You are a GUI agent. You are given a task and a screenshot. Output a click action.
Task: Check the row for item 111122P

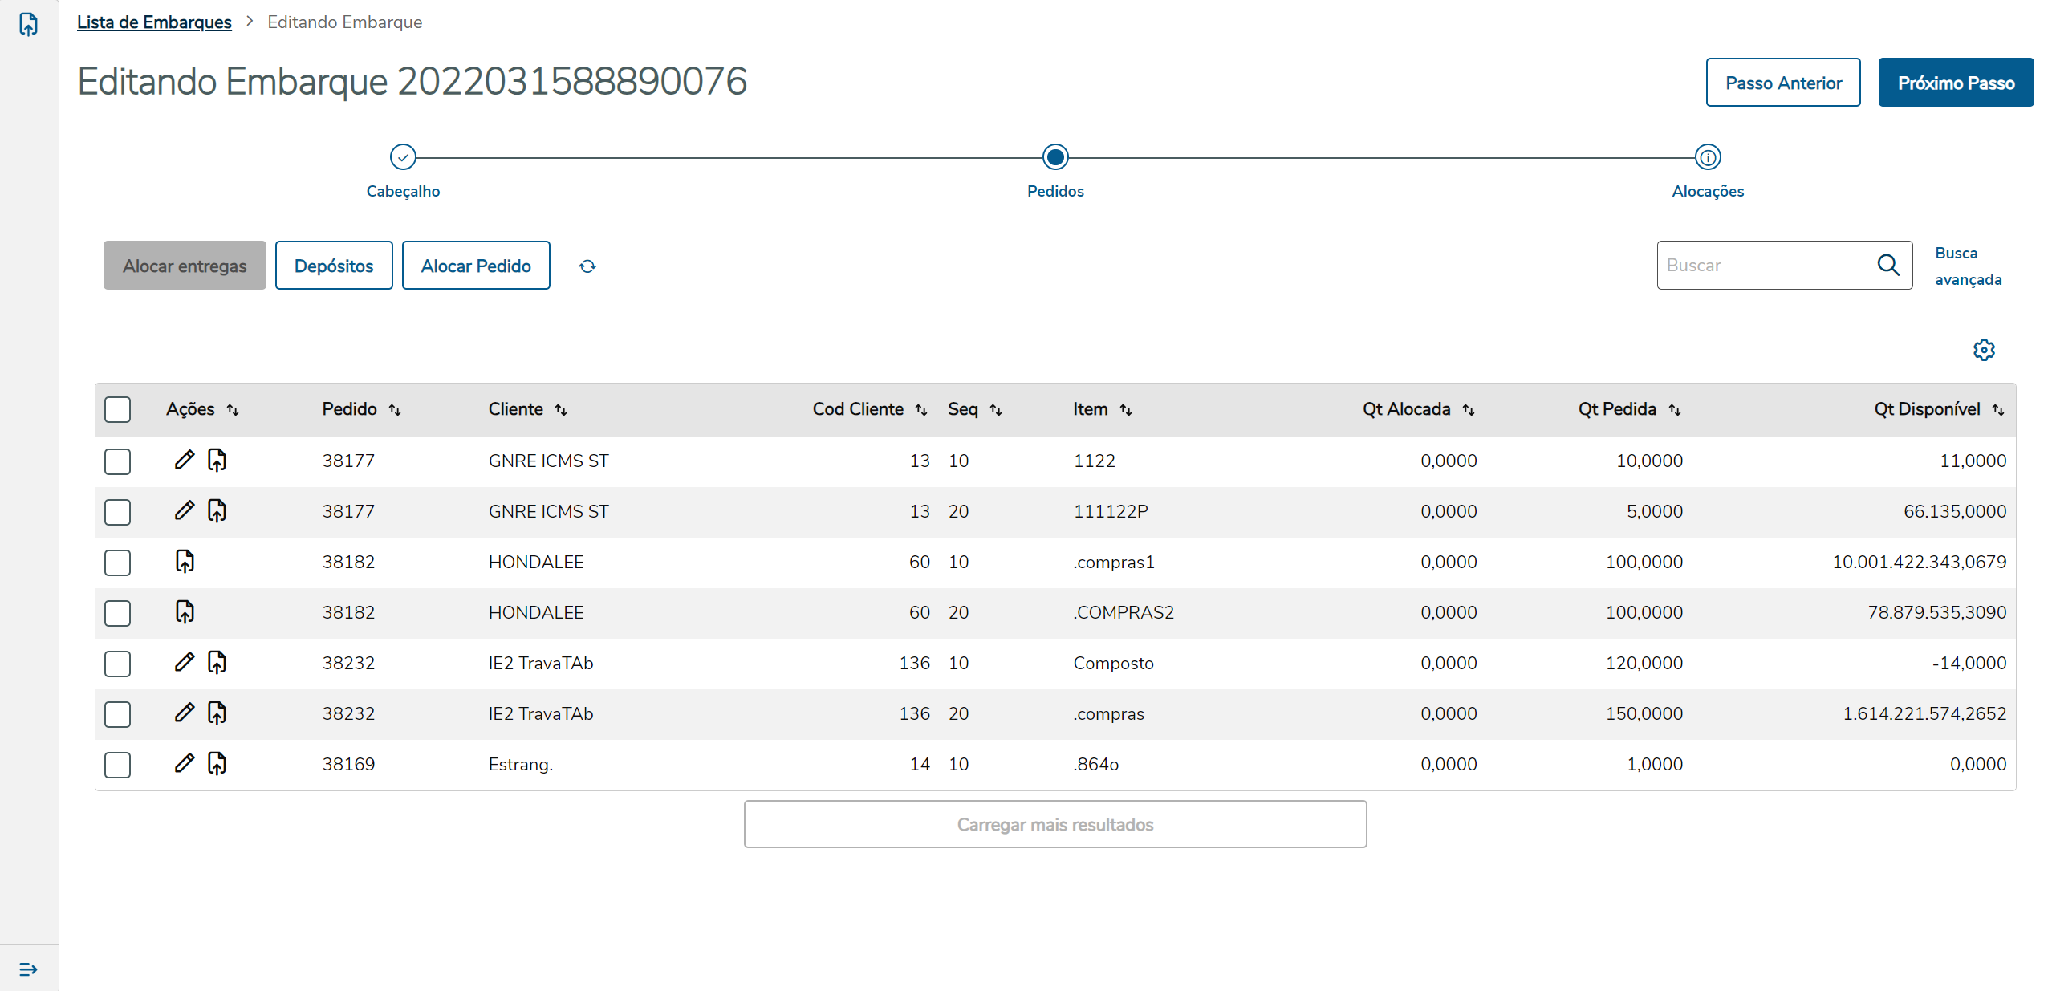117,511
